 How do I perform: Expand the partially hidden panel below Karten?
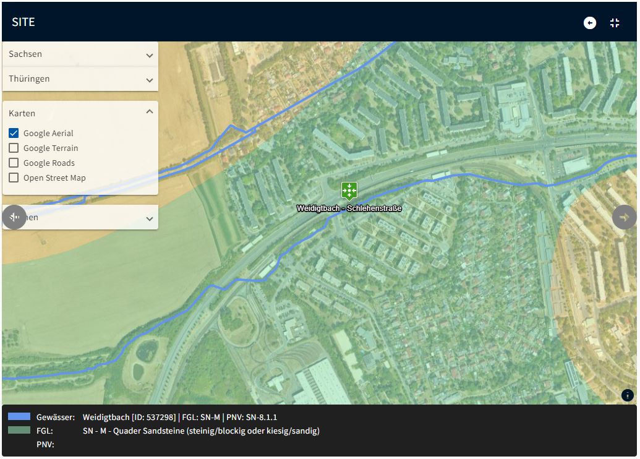pyautogui.click(x=149, y=218)
